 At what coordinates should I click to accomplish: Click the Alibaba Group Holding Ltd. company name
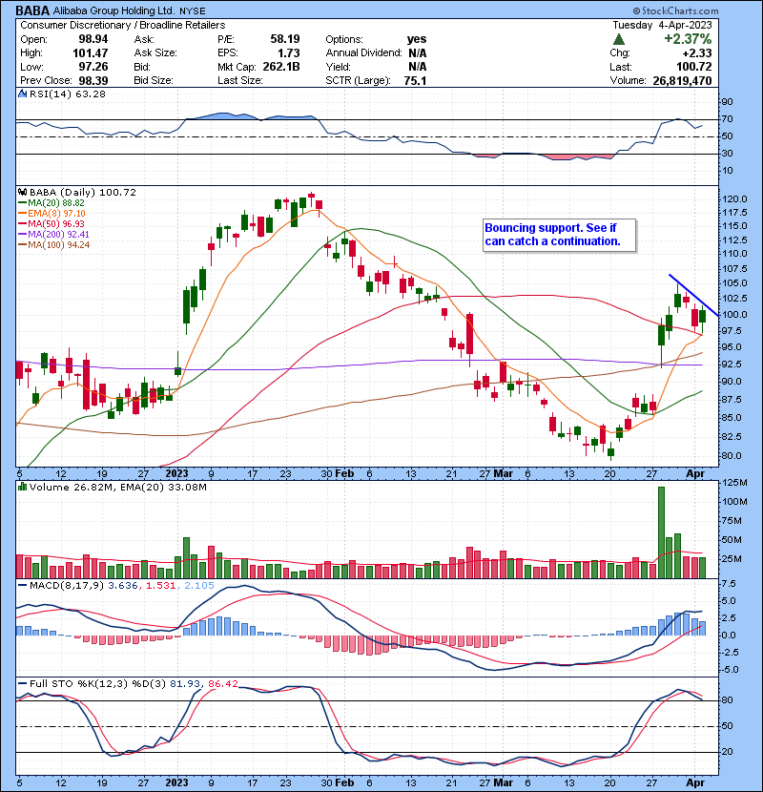point(114,10)
